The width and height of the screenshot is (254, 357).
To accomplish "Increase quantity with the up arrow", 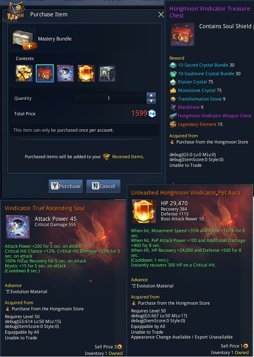I will (151, 95).
